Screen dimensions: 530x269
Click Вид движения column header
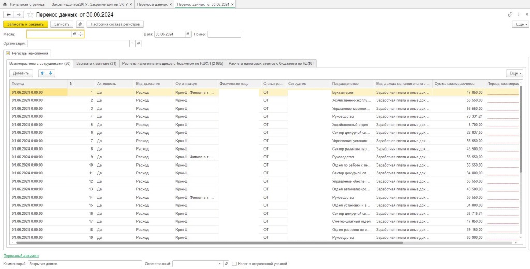pyautogui.click(x=153, y=84)
